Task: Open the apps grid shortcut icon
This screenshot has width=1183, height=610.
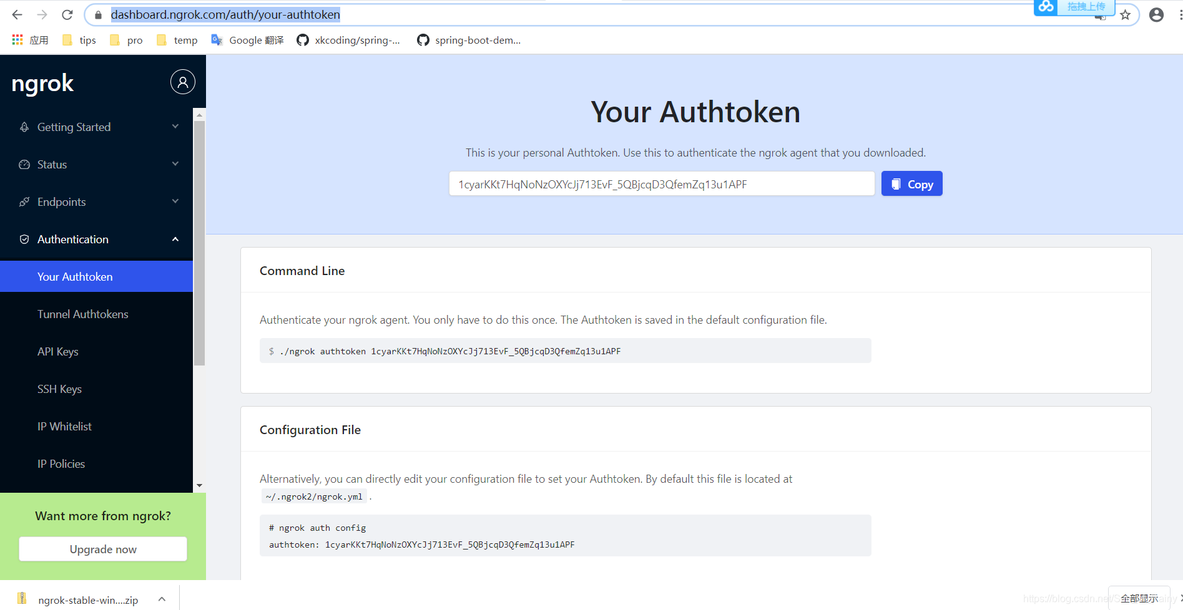Action: coord(17,40)
